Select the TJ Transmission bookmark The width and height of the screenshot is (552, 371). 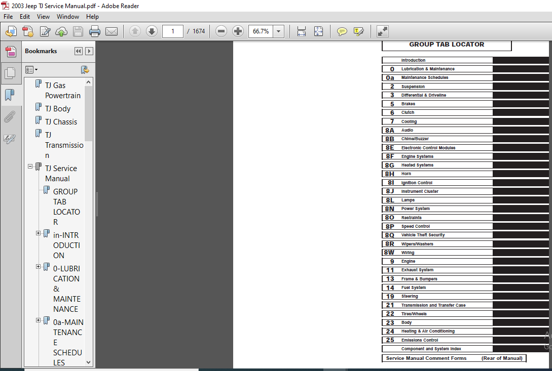tap(64, 145)
